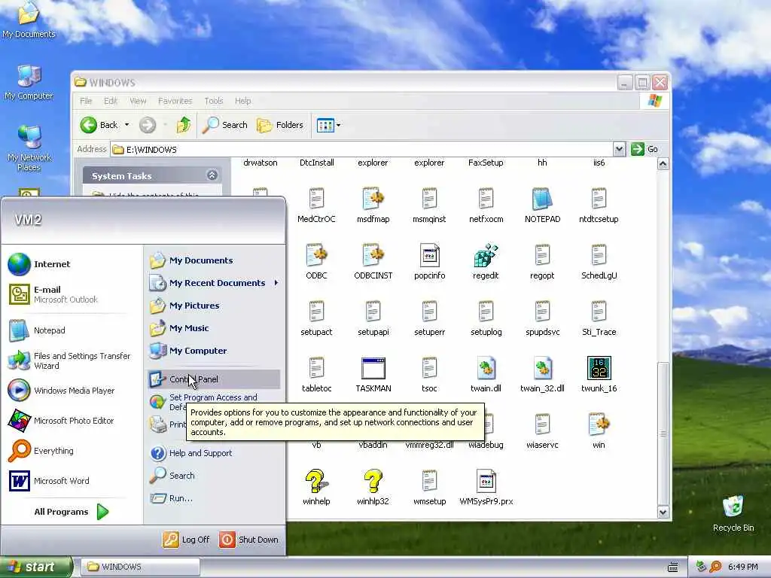Click scrollbar down arrow in file list
Image resolution: width=771 pixels, height=578 pixels.
(663, 512)
